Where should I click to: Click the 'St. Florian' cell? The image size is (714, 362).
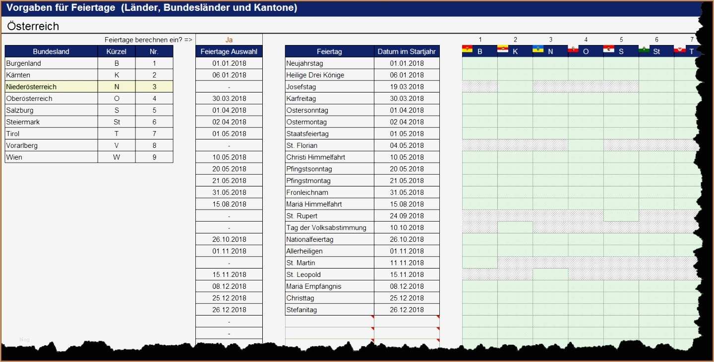[x=329, y=145]
